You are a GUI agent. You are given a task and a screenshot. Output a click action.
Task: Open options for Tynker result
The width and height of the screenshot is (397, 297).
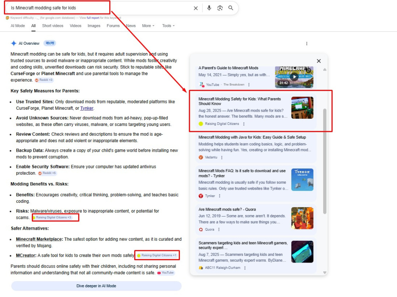220,196
